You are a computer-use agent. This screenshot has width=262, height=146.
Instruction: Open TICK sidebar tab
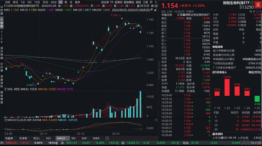[x=1, y=37]
